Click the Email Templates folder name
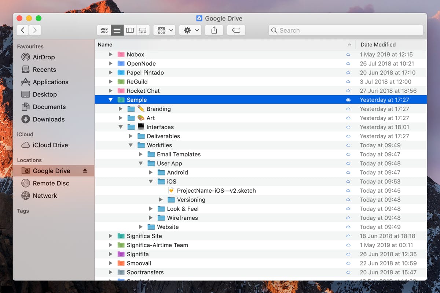 [179, 154]
